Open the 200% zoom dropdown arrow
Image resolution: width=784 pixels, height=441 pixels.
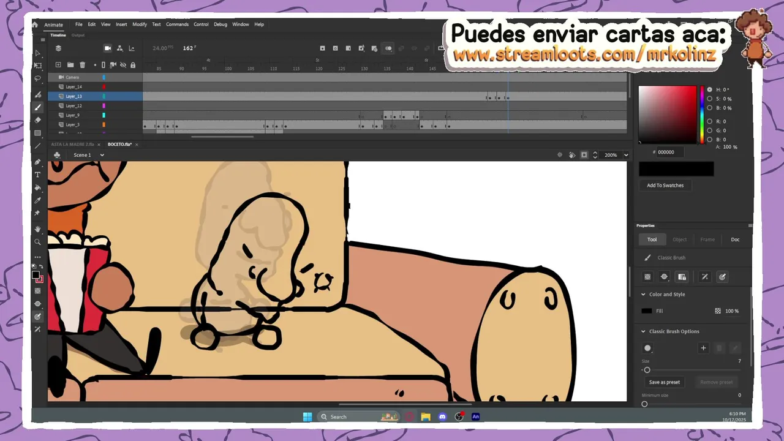626,155
